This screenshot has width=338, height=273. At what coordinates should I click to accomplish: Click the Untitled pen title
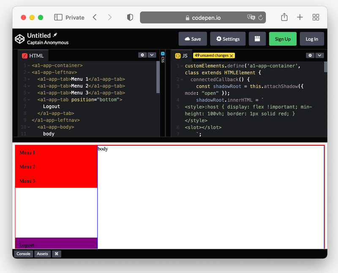coord(39,36)
